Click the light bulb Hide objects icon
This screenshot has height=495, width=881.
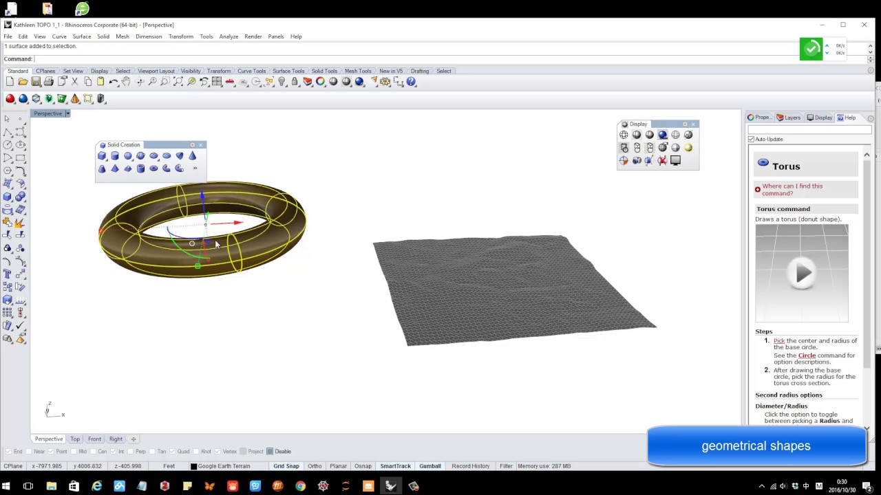click(282, 82)
